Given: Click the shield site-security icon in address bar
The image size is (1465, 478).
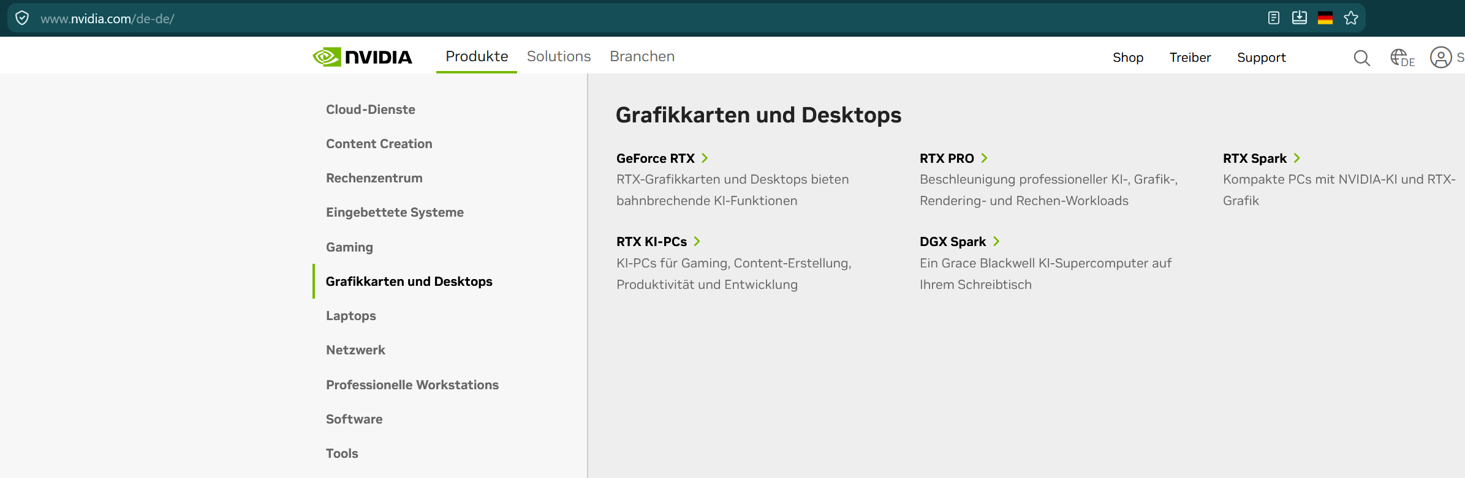Looking at the screenshot, I should (x=22, y=18).
